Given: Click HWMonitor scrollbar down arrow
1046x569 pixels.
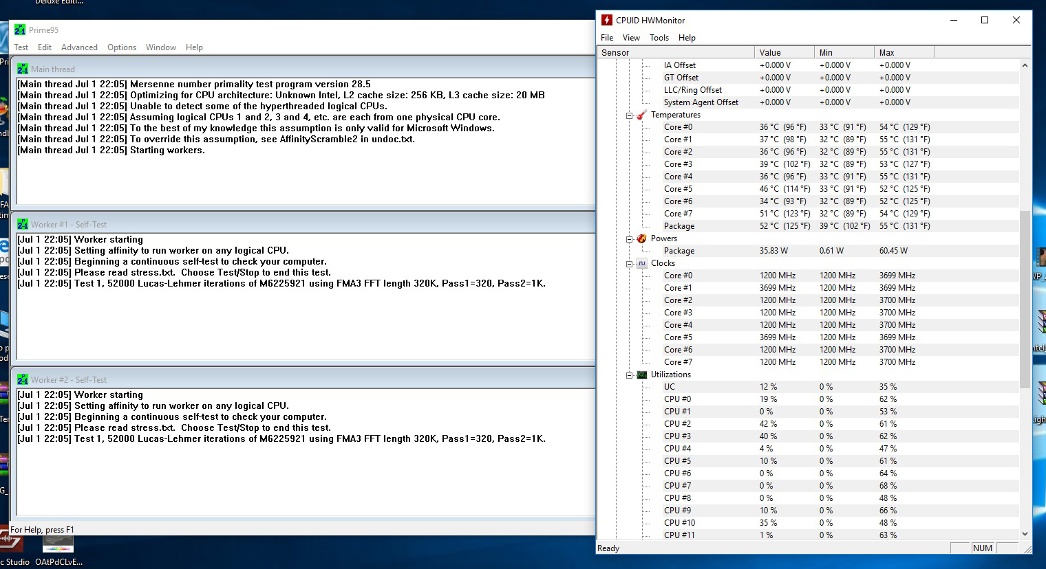Looking at the screenshot, I should pyautogui.click(x=1025, y=533).
